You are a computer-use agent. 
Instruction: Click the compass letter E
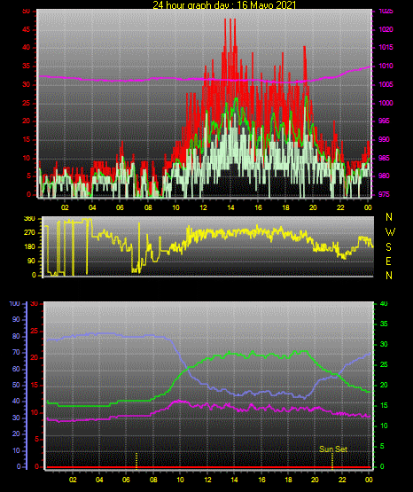point(388,261)
